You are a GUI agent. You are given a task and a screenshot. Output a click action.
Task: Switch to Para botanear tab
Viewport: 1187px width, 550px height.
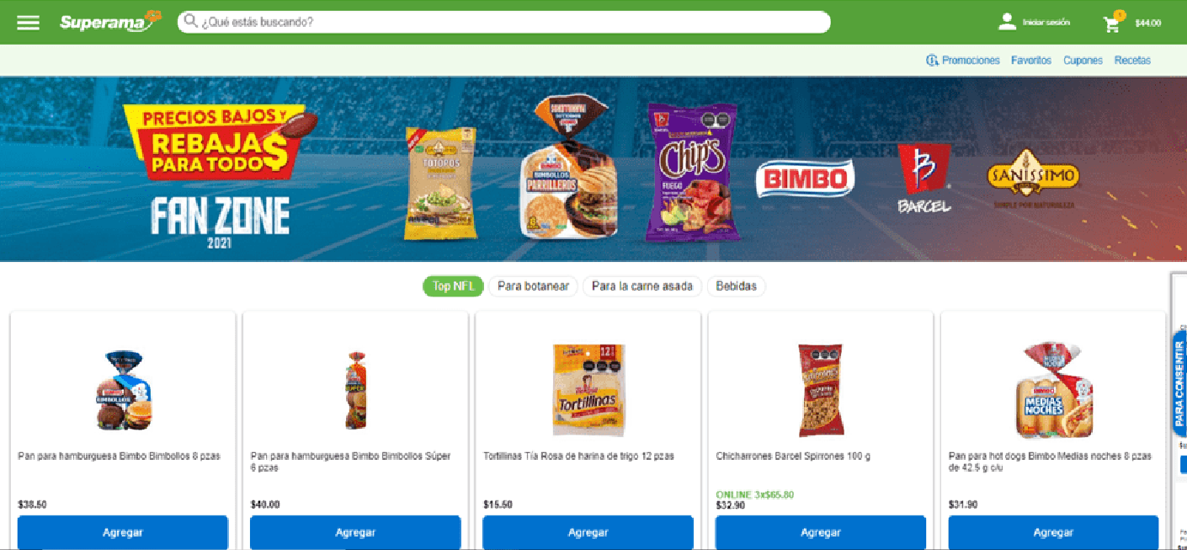[534, 286]
